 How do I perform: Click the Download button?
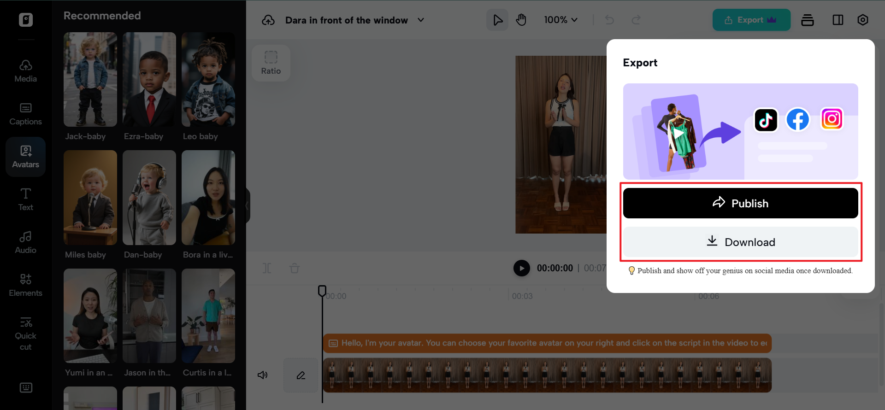[740, 242]
